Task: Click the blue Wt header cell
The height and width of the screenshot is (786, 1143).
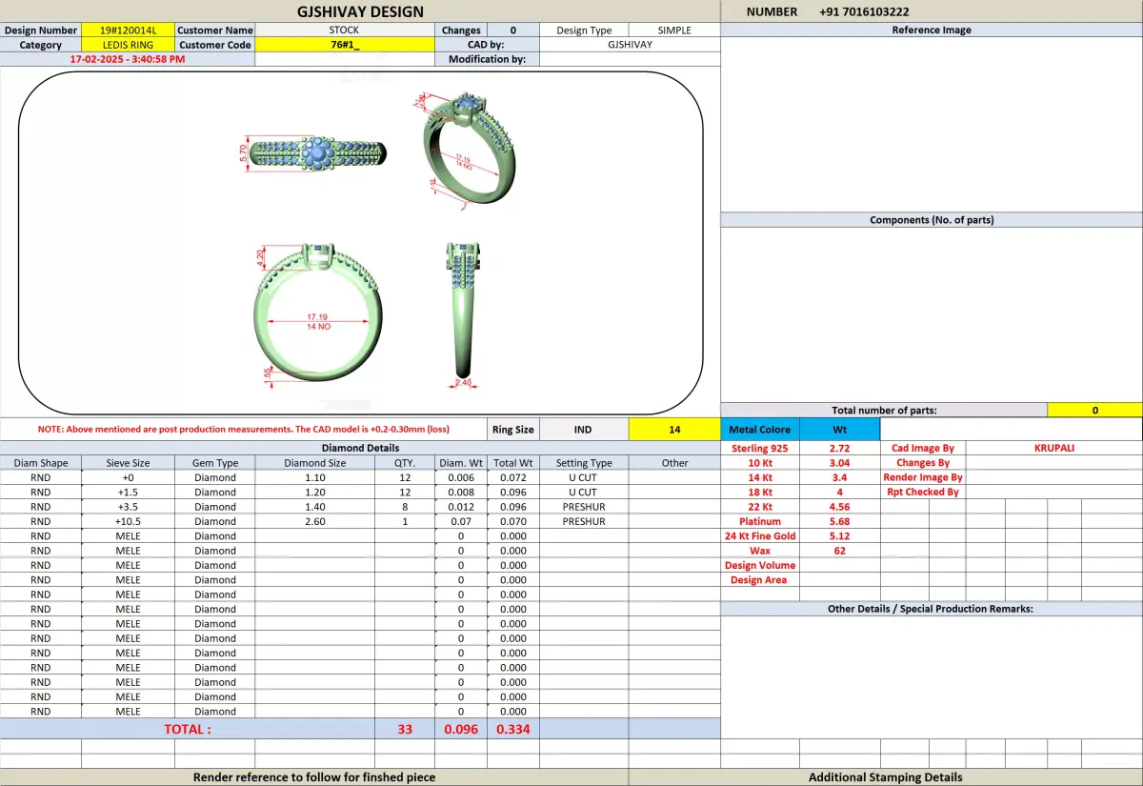Action: coord(839,430)
